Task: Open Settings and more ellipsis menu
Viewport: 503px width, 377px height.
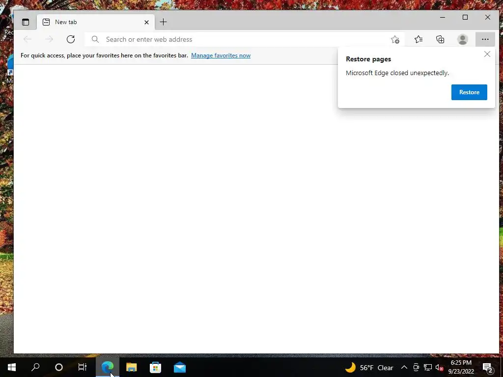Action: [485, 39]
